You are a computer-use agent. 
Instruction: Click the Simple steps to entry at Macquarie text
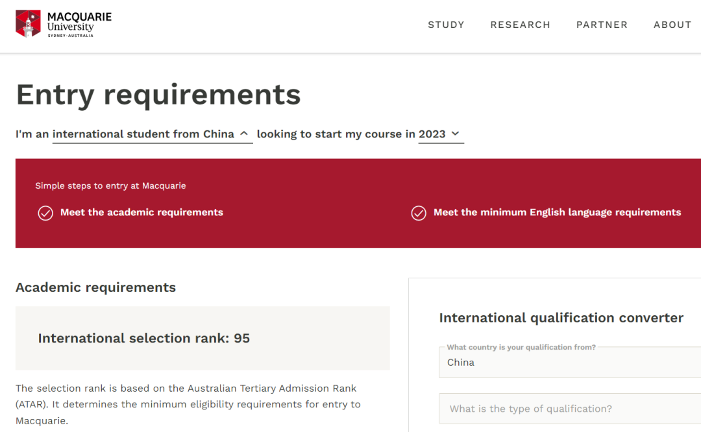click(110, 186)
